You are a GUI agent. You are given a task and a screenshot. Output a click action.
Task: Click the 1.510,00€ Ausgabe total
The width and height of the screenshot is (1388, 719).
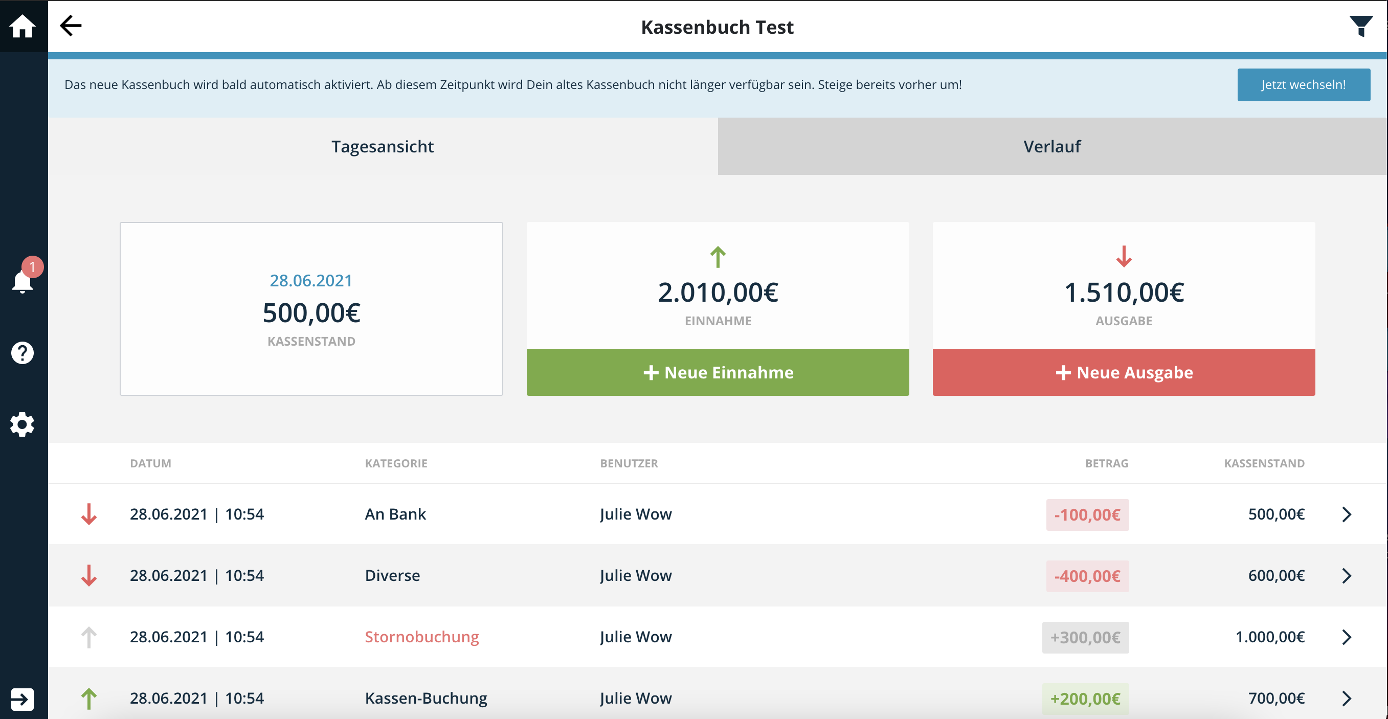tap(1124, 293)
